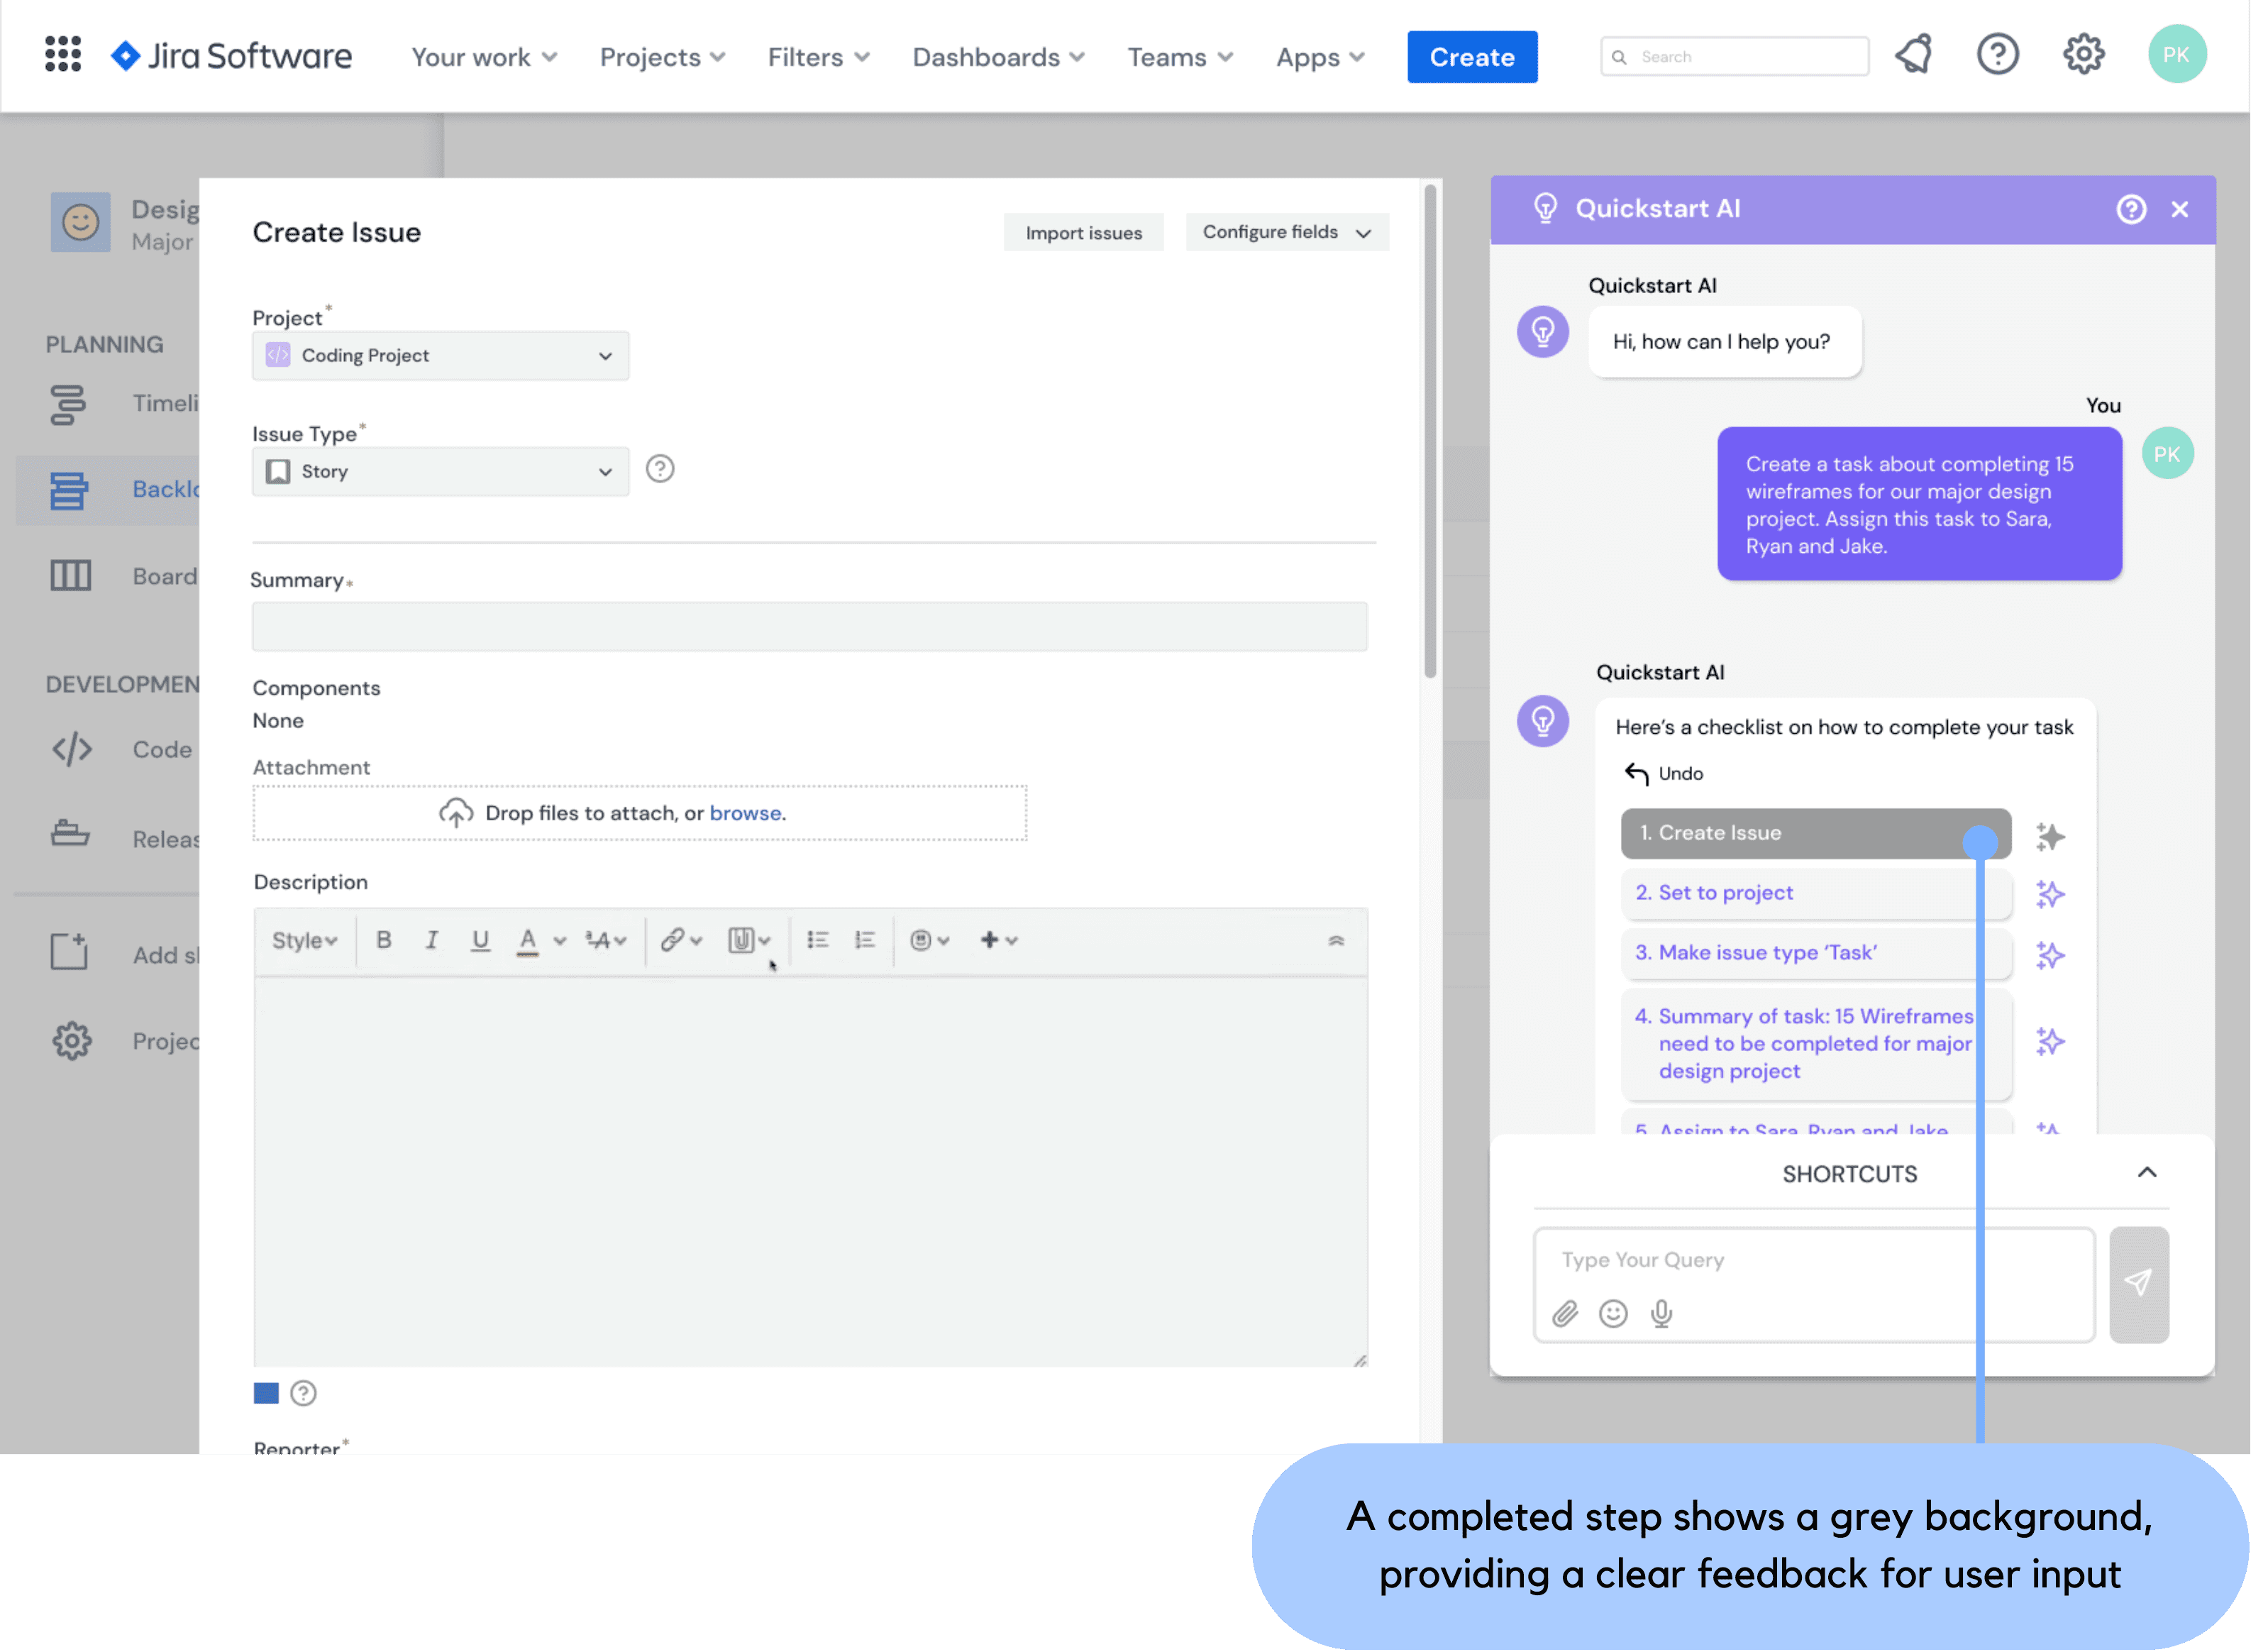This screenshot has width=2268, height=1652.
Task: Attach a file with the chat paperclip icon
Action: pyautogui.click(x=1565, y=1314)
